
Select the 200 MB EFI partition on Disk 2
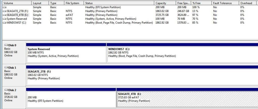(71, 99)
